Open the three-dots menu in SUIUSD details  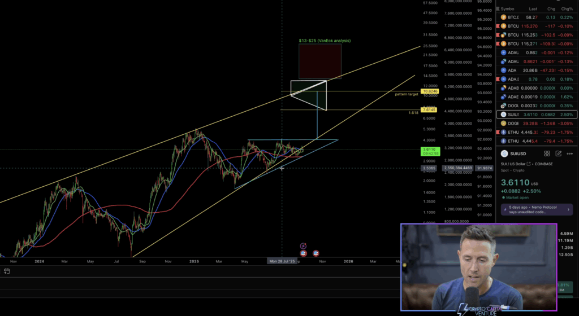coord(570,153)
